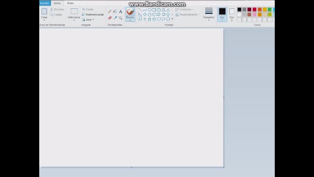This screenshot has height=177, width=314.
Task: Choose the Five-point star shape
Action: [x=149, y=19]
